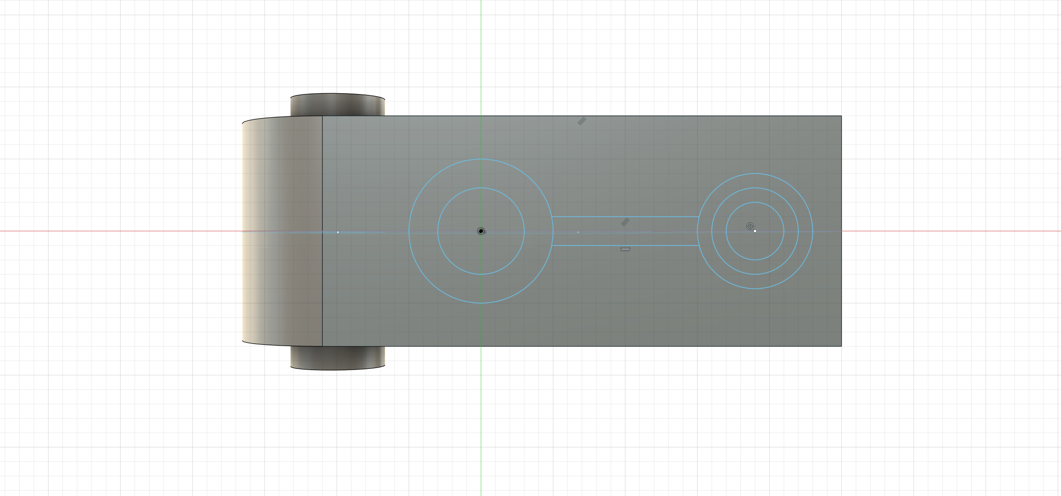The height and width of the screenshot is (496, 1061).
Task: Select parallel constraint icon between slot lines
Action: point(625,222)
